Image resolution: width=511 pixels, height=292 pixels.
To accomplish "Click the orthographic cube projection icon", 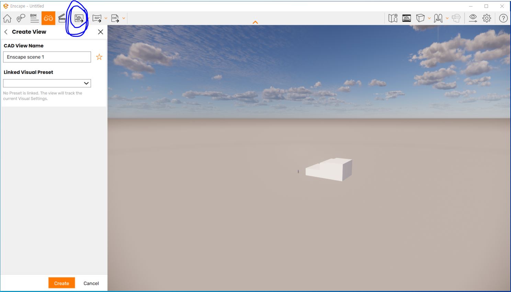I will (x=420, y=18).
